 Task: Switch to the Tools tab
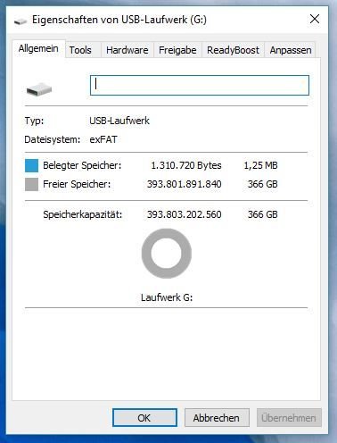pyautogui.click(x=80, y=50)
